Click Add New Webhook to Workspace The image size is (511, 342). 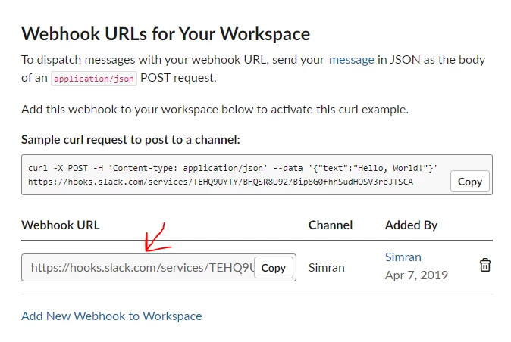111,316
